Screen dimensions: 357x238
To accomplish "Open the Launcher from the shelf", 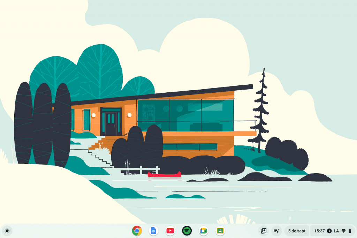I will (x=7, y=231).
